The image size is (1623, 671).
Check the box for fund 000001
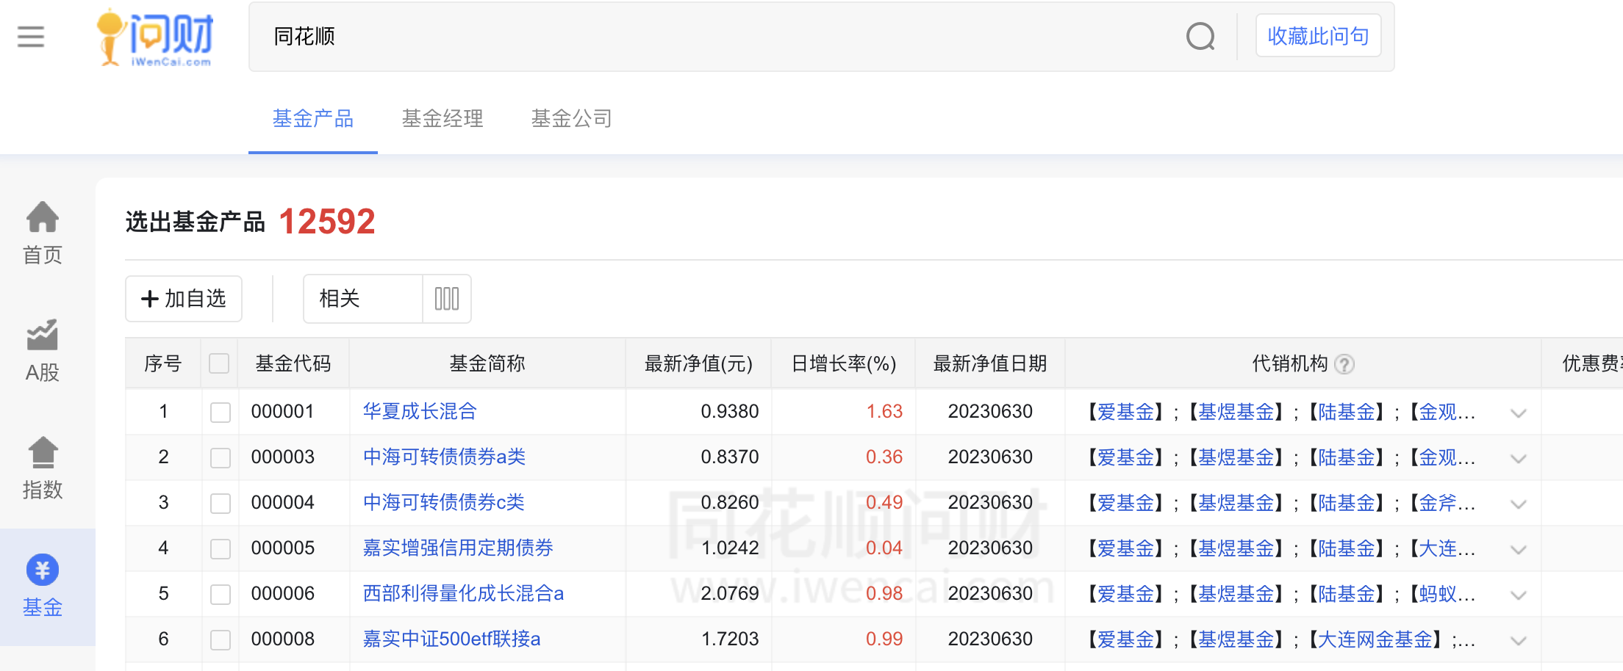[221, 412]
